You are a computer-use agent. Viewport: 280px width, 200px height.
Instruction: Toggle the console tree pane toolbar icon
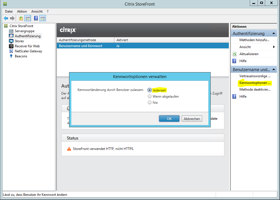pos(28,18)
